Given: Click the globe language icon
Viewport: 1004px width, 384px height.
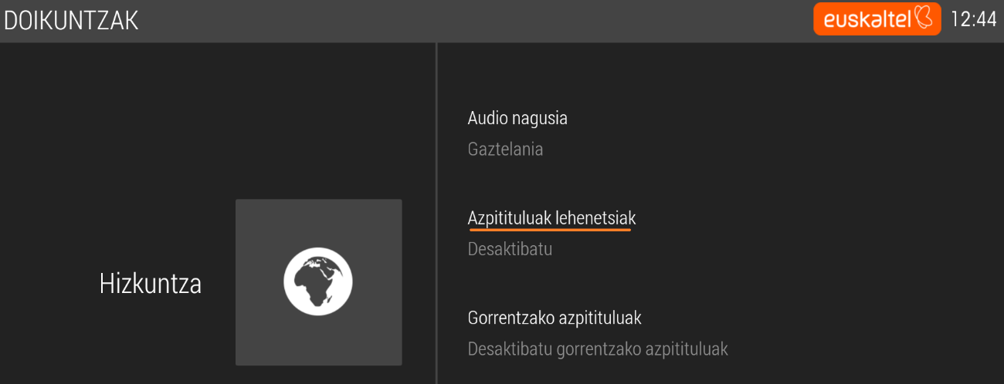Looking at the screenshot, I should pyautogui.click(x=318, y=282).
